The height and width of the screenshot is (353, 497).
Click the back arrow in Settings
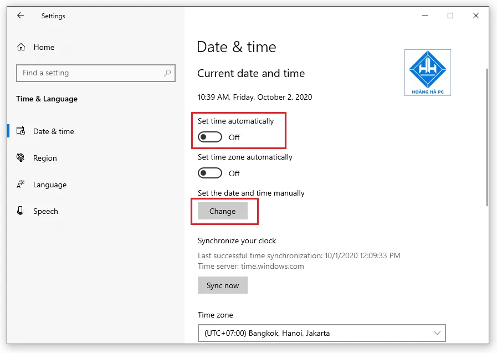click(21, 16)
